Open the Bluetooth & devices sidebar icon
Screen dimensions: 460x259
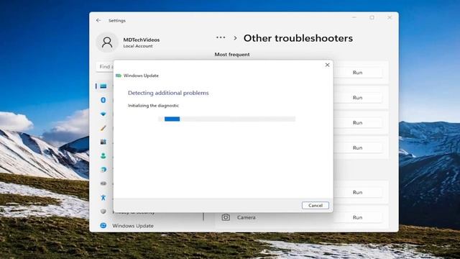click(x=103, y=100)
